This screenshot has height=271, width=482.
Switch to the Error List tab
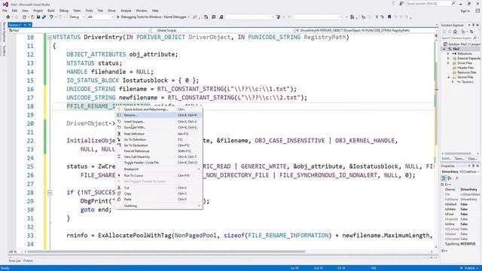click(14, 260)
